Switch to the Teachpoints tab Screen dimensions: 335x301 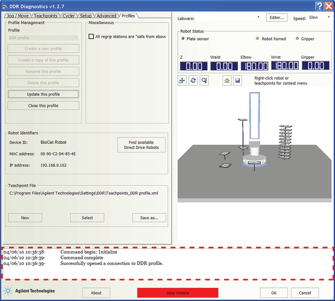[x=46, y=16]
